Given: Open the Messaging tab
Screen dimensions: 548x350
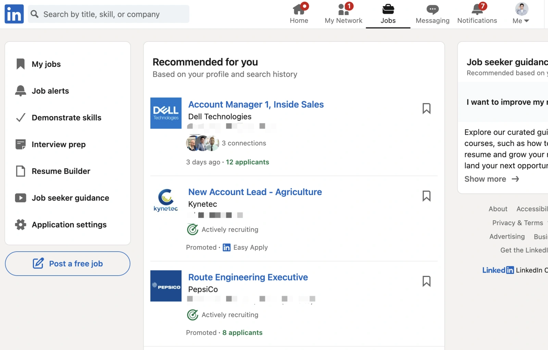Looking at the screenshot, I should (x=433, y=14).
